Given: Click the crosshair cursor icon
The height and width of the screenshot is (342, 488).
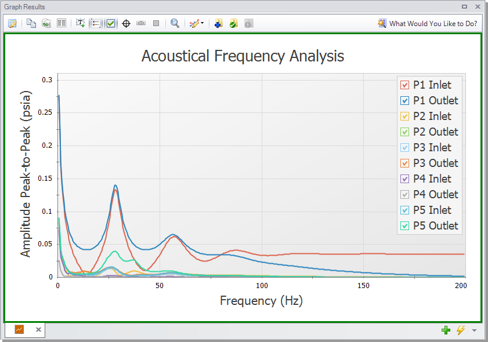Looking at the screenshot, I should pyautogui.click(x=126, y=23).
